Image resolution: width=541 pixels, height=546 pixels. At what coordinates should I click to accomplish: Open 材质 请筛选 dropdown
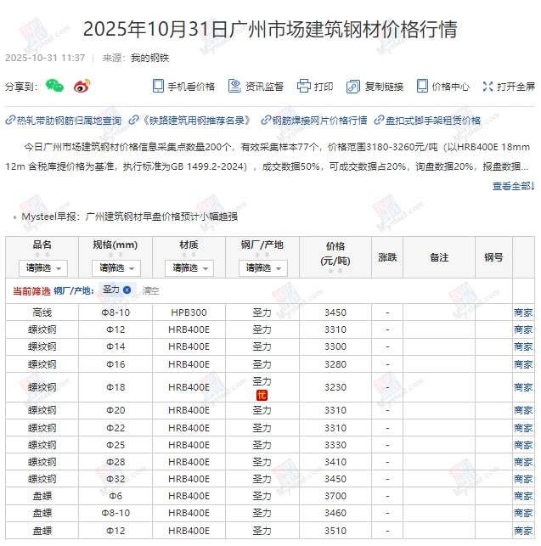[189, 268]
